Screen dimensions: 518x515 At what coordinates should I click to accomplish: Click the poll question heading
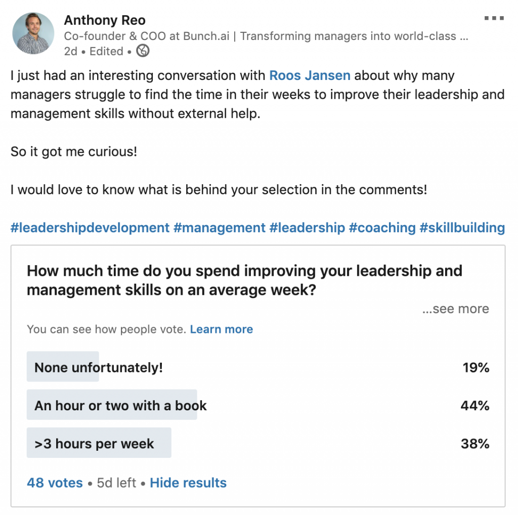click(x=244, y=280)
